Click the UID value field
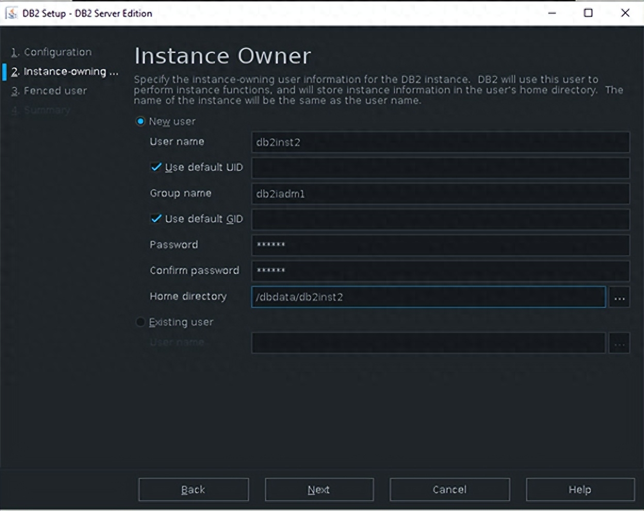Image resolution: width=644 pixels, height=511 pixels. click(x=440, y=168)
